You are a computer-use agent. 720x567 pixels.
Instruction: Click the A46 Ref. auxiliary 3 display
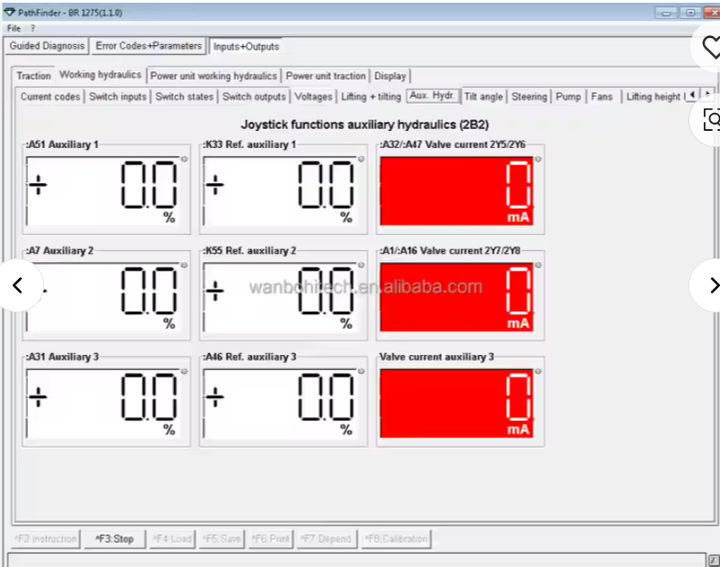[280, 404]
